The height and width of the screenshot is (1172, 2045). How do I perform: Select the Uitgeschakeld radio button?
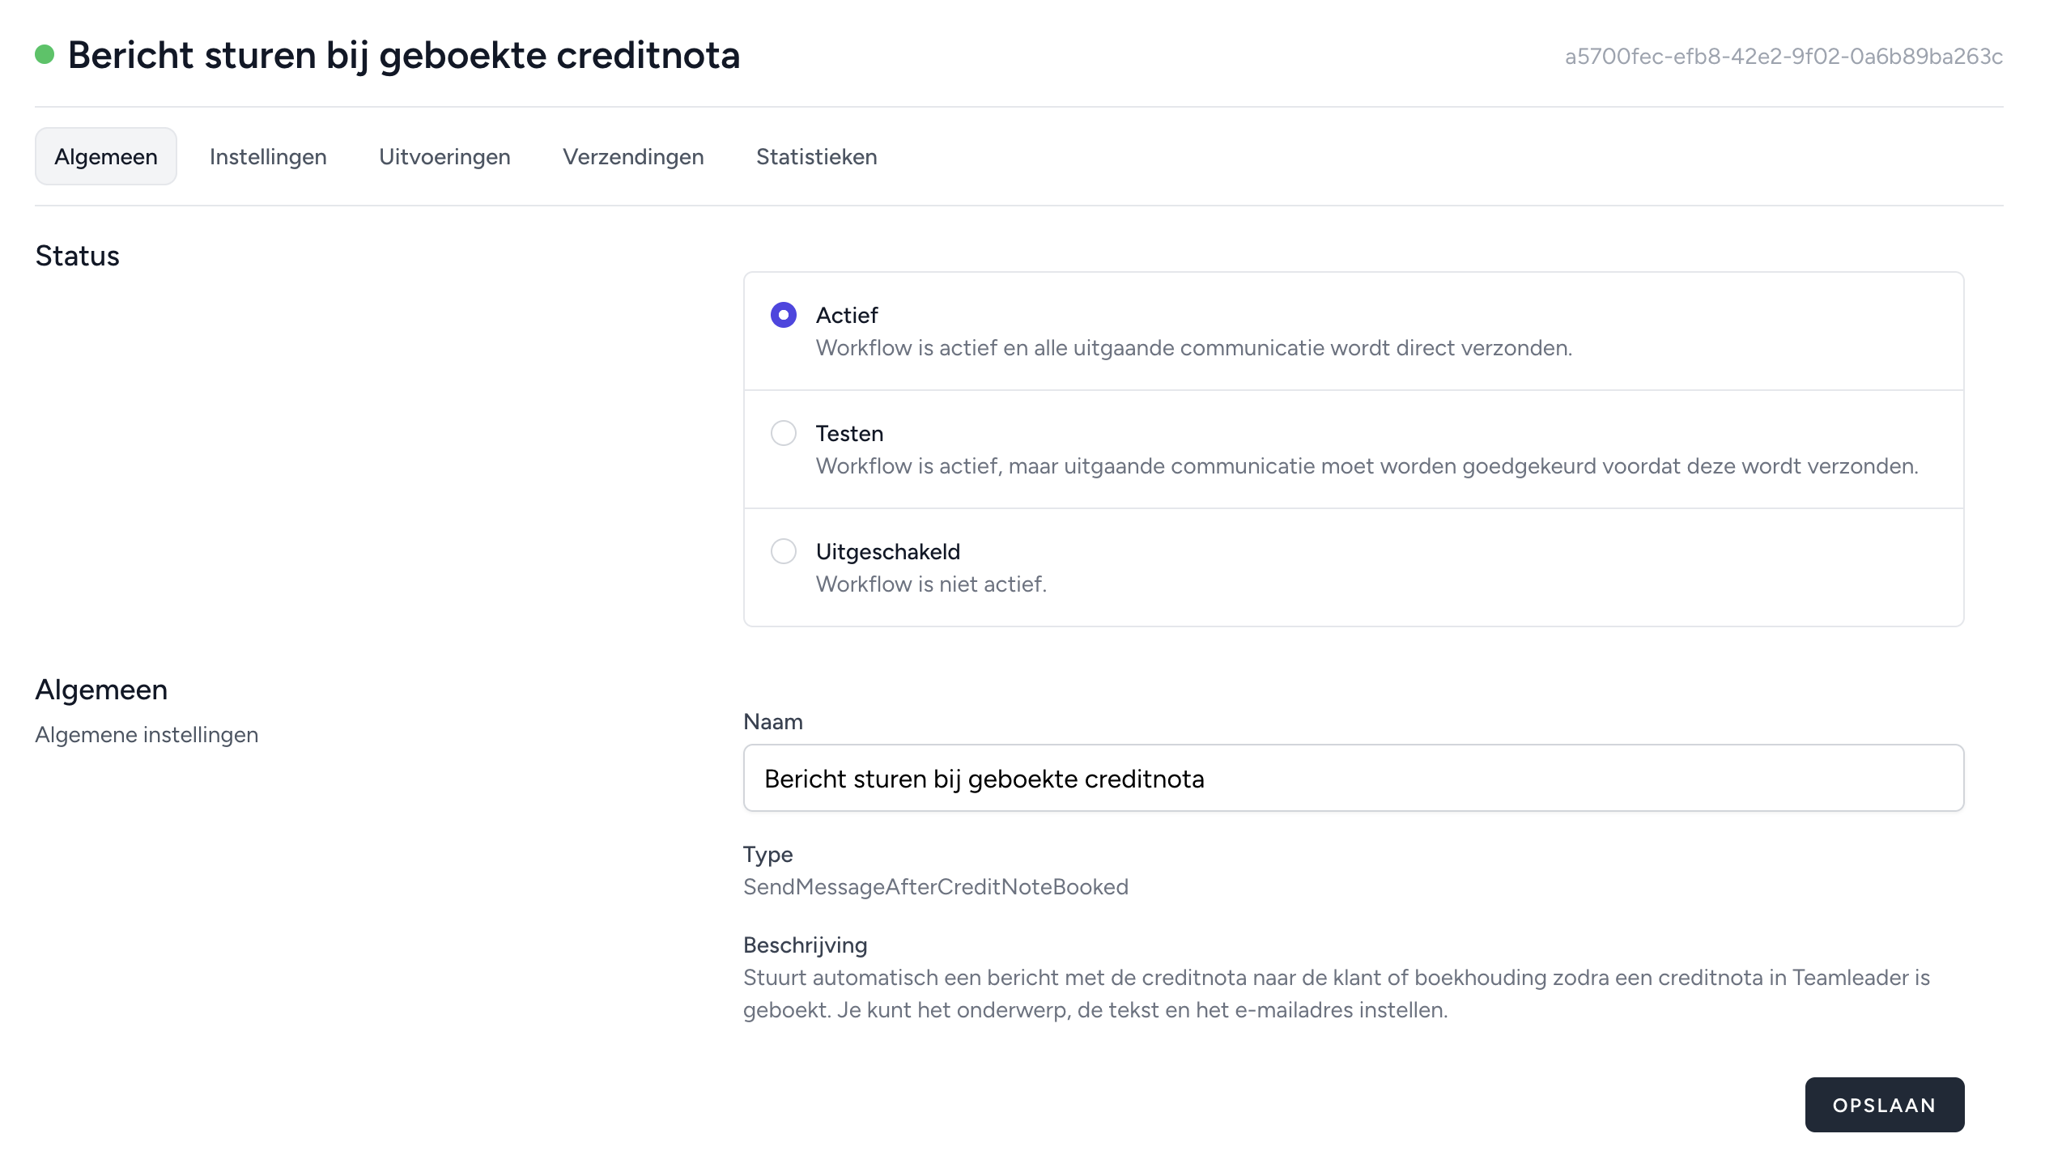coord(783,551)
